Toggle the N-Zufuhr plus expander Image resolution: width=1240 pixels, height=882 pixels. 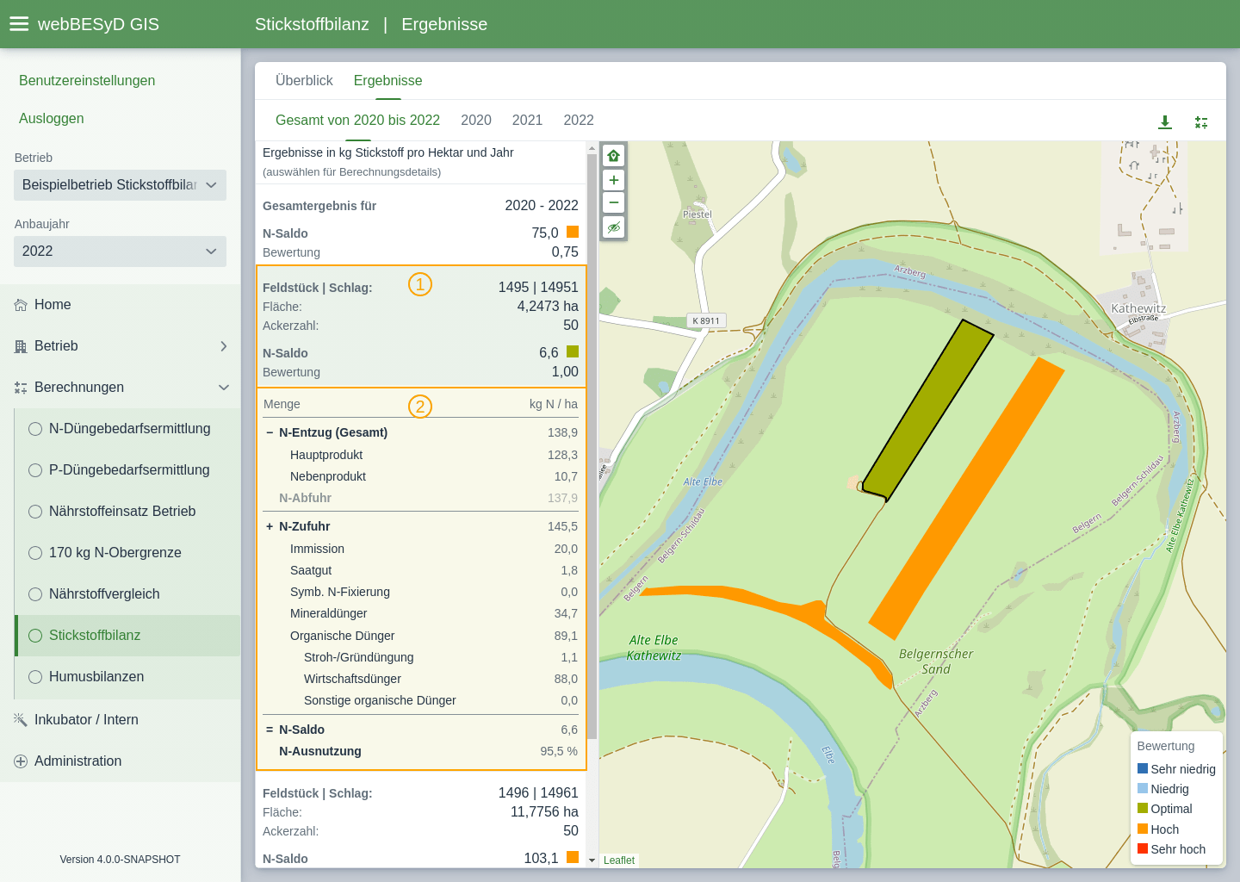[270, 526]
